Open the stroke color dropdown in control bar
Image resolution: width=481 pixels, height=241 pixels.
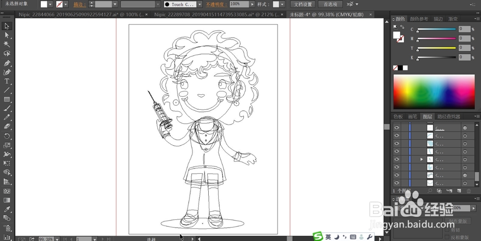[x=65, y=4]
